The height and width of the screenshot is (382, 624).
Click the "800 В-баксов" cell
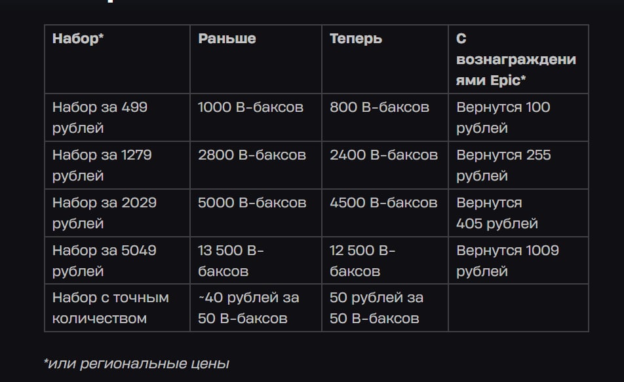pos(380,107)
